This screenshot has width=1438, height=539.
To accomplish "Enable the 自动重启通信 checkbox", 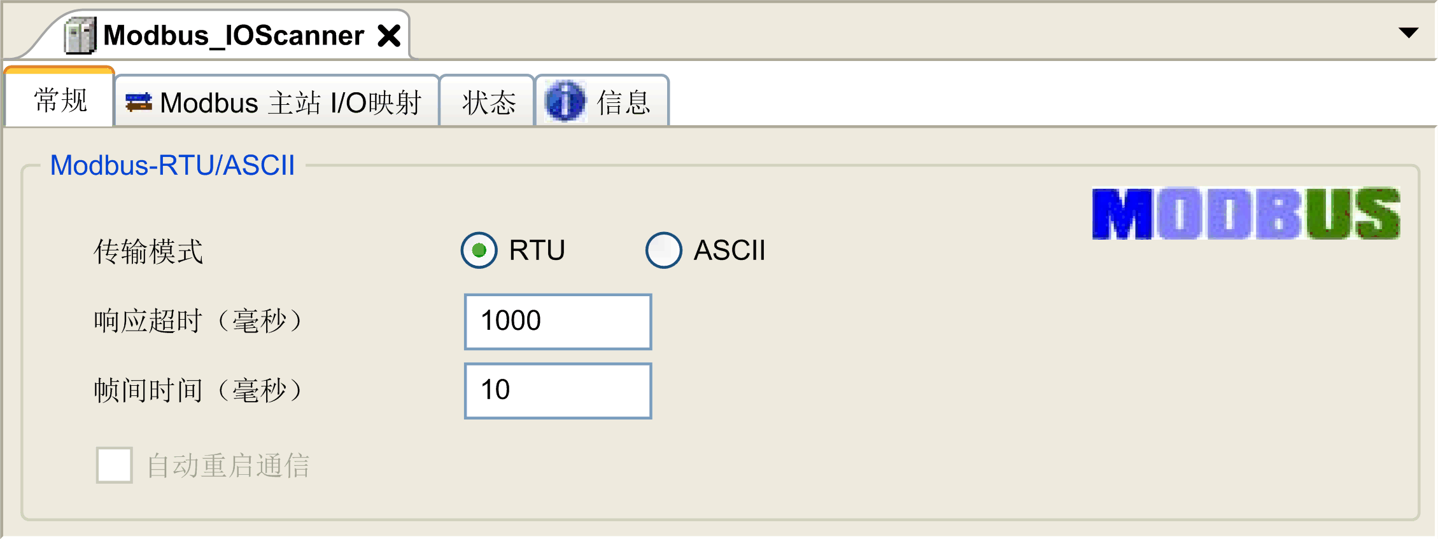I will pyautogui.click(x=114, y=465).
